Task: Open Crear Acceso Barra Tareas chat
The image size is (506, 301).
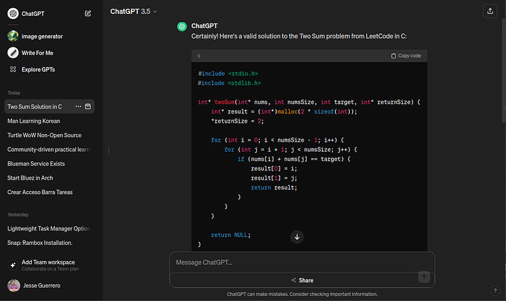Action: tap(49, 192)
